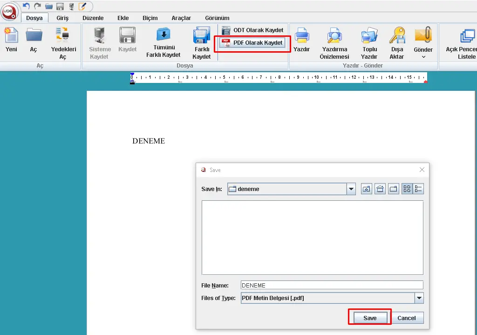Open the Biçim ribbon tab
477x335 pixels.
[150, 18]
